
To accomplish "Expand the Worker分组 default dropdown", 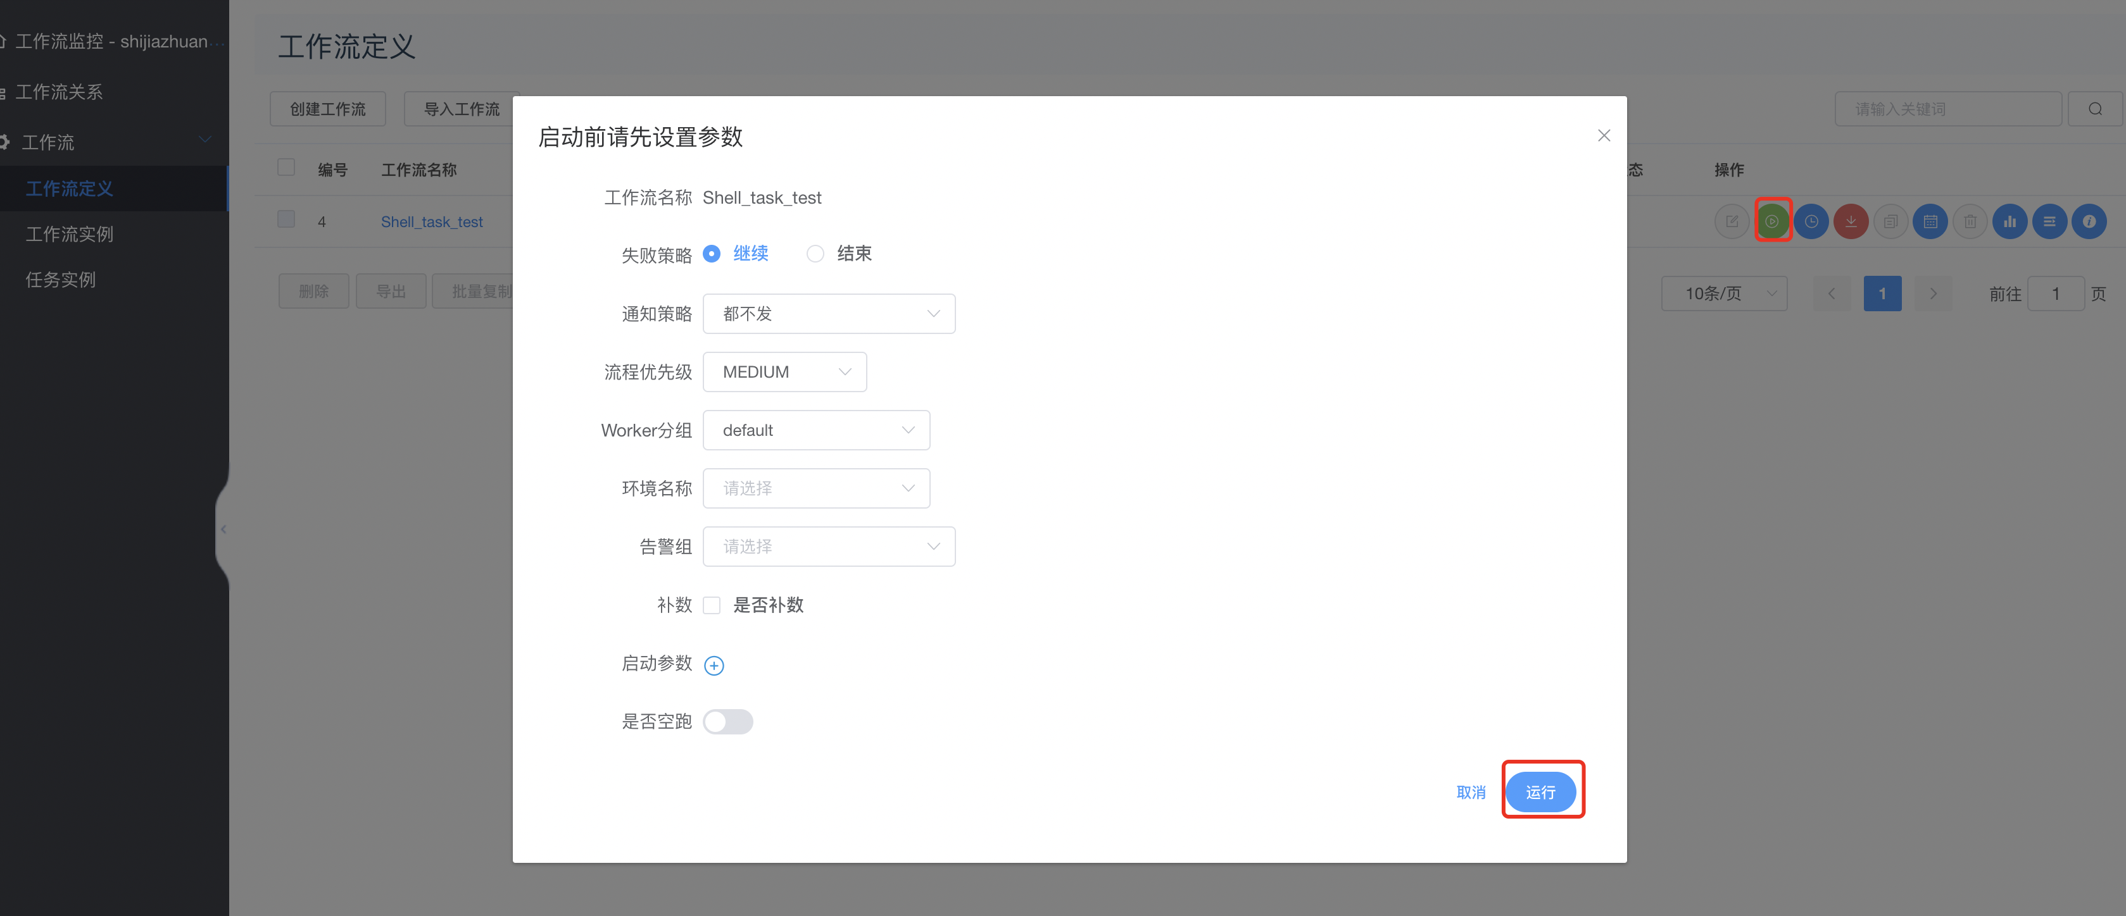I will pos(815,430).
